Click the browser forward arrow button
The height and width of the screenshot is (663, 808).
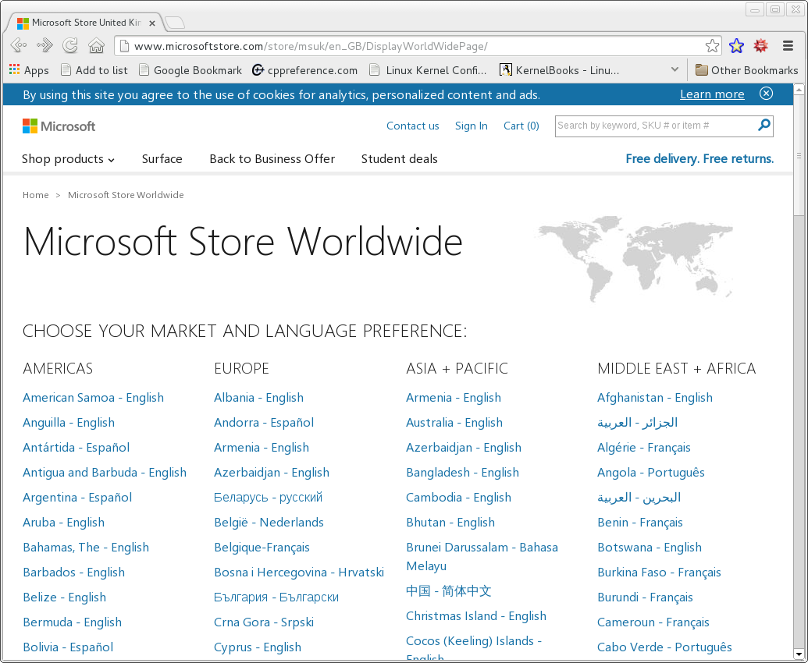44,45
